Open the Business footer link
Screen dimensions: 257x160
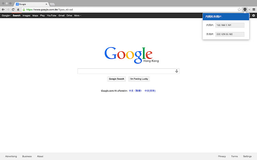point(27,156)
